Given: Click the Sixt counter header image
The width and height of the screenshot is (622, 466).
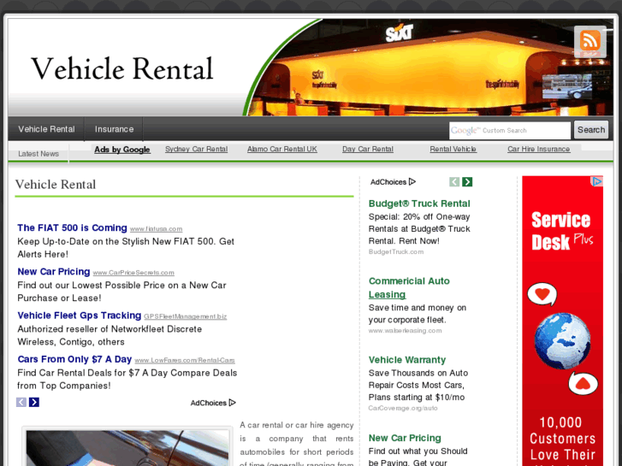Looking at the screenshot, I should pyautogui.click(x=429, y=68).
